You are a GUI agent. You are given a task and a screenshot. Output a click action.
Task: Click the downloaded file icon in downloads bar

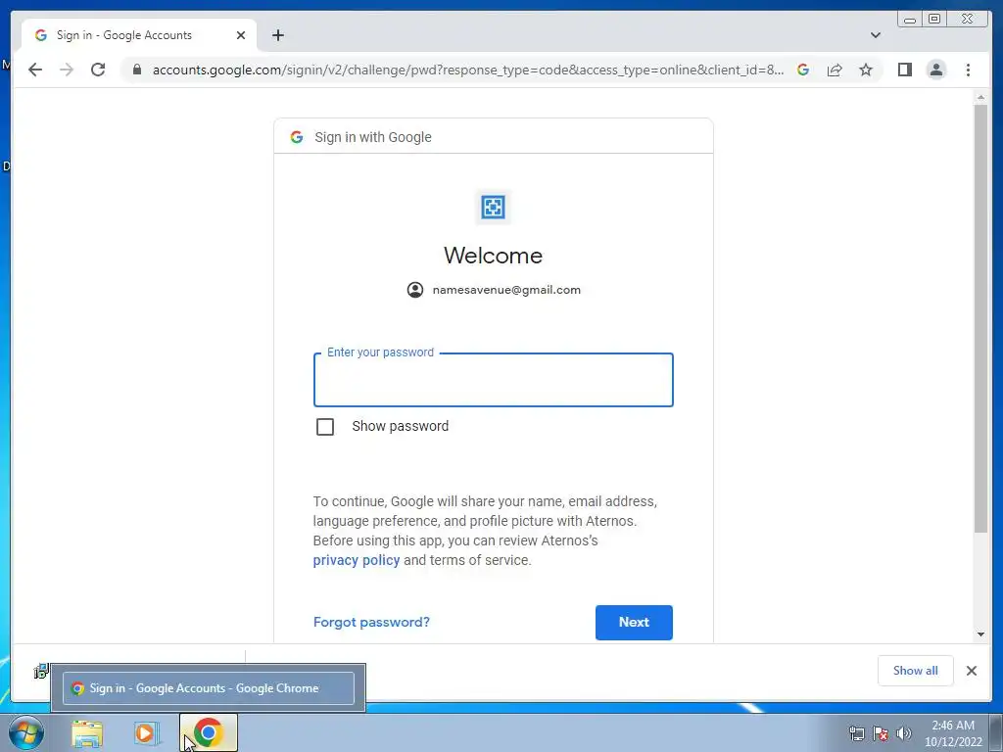point(41,671)
